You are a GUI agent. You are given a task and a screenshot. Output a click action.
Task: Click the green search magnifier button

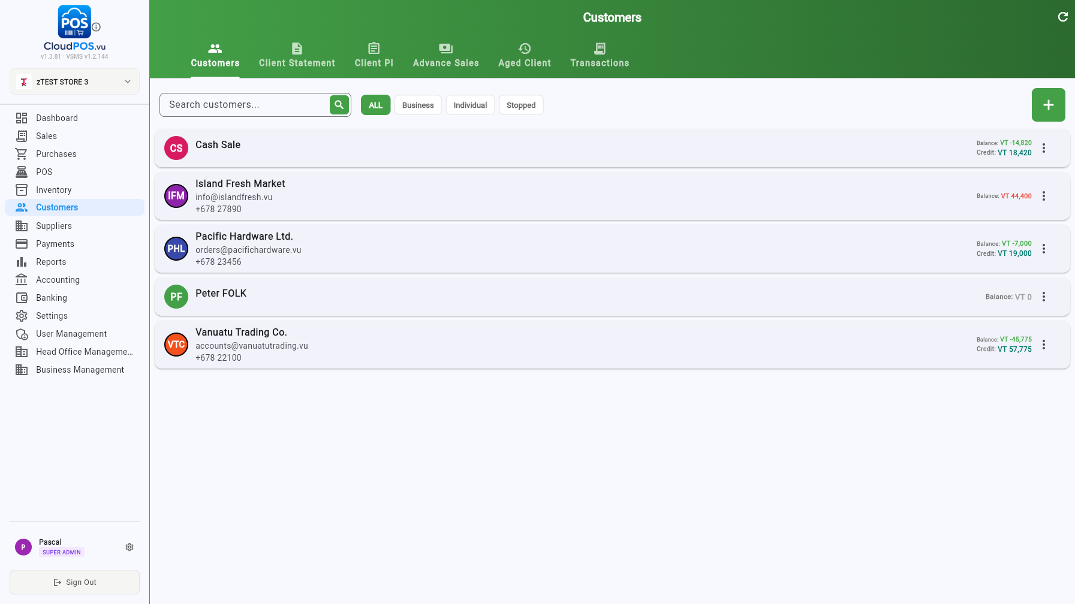coord(339,105)
